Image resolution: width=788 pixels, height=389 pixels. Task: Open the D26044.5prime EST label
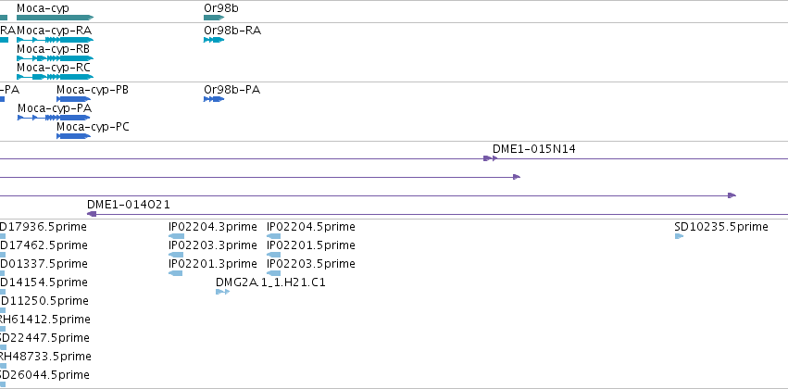coord(44,375)
